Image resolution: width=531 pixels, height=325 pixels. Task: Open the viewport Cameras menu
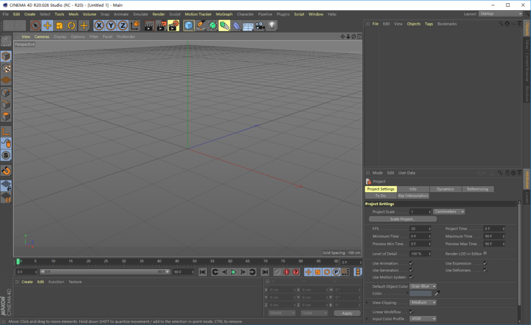click(42, 36)
